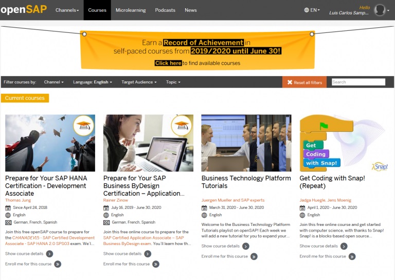Click the user profile avatar icon
The image size is (395, 280).
tap(380, 10)
